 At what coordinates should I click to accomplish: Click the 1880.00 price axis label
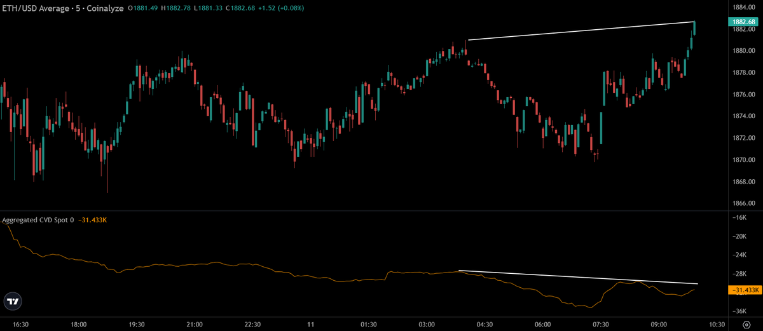tap(743, 51)
